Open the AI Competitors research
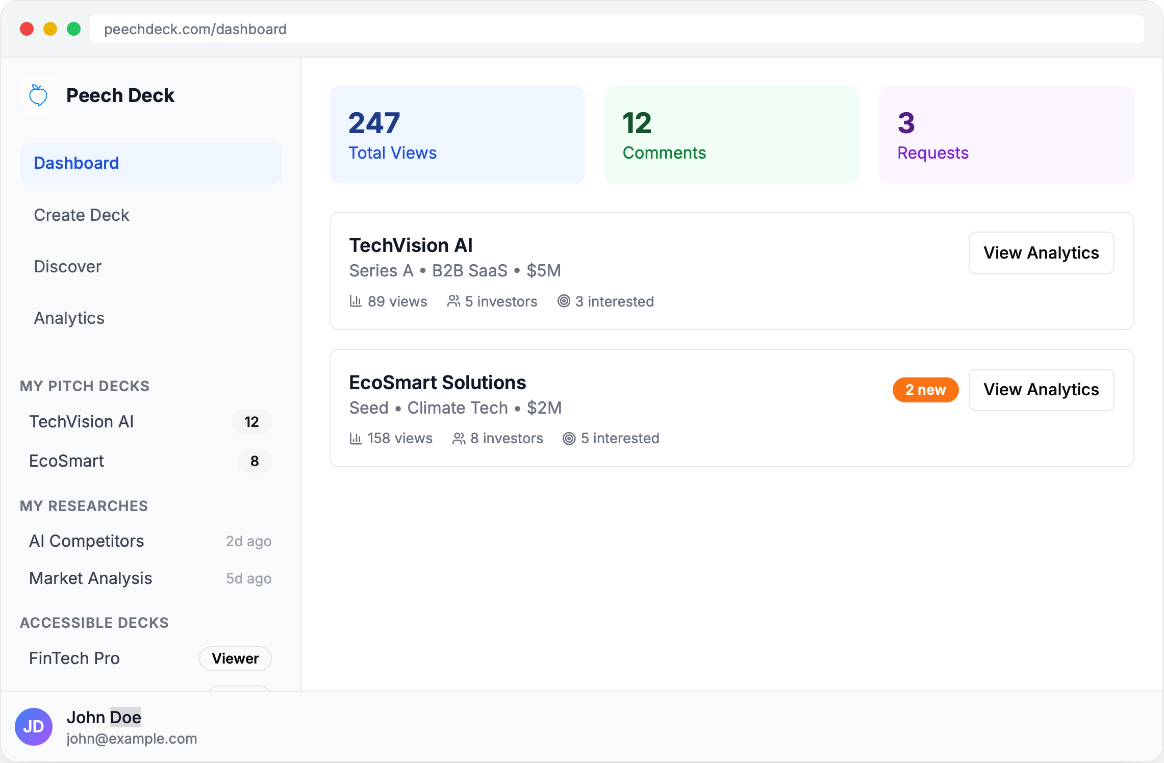This screenshot has width=1164, height=763. [87, 541]
